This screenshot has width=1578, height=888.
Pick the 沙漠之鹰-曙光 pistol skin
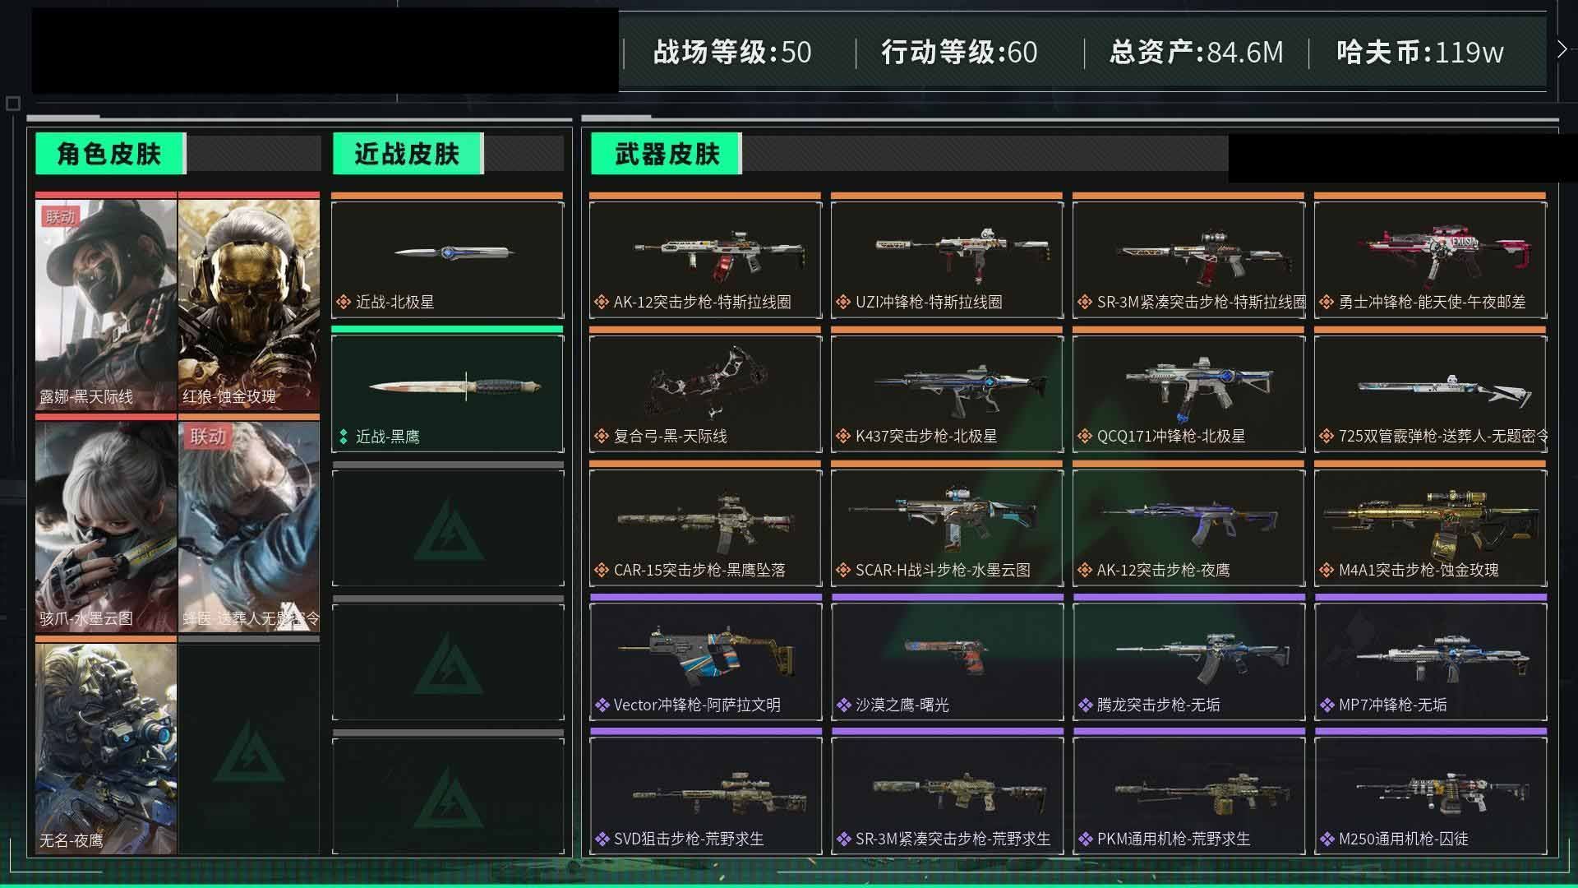(947, 661)
